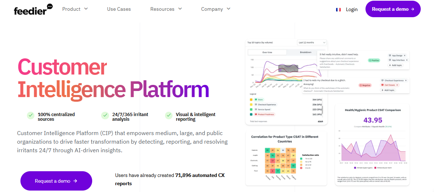The height and width of the screenshot is (192, 434).
Task: Click the 43.95 CSAT score
Action: [x=373, y=120]
